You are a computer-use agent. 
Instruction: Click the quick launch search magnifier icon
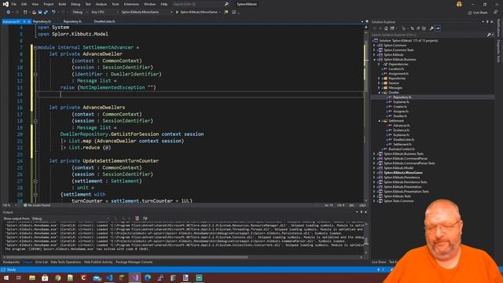(226, 4)
